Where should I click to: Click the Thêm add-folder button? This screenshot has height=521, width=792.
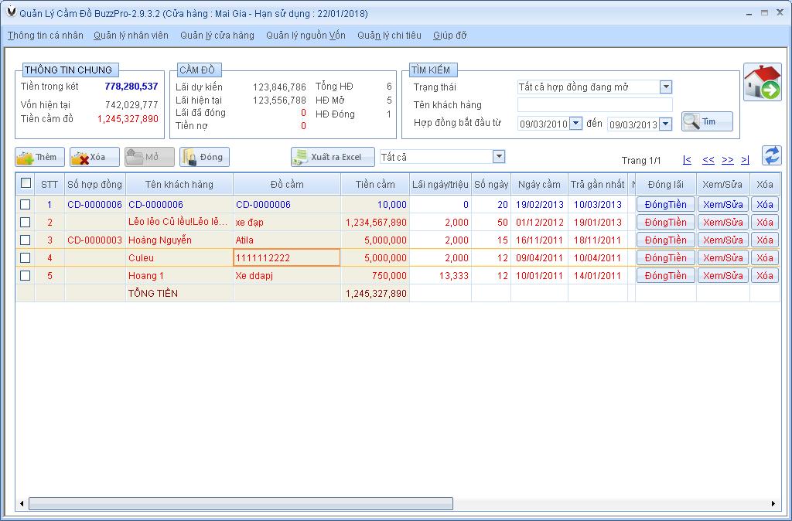click(40, 157)
